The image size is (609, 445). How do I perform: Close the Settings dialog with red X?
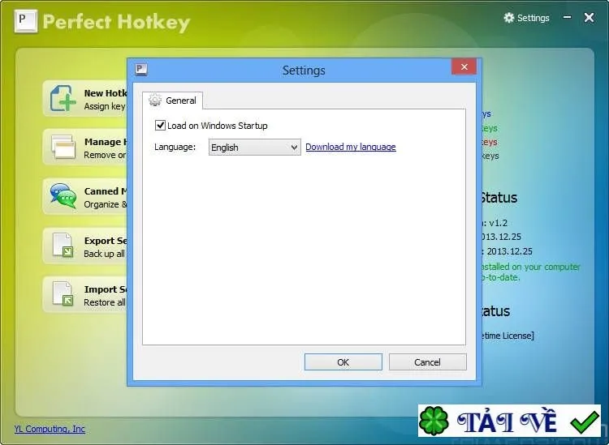464,66
